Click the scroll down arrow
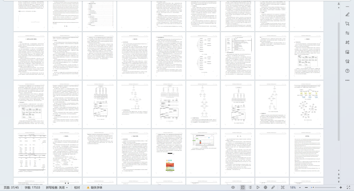 (339, 171)
